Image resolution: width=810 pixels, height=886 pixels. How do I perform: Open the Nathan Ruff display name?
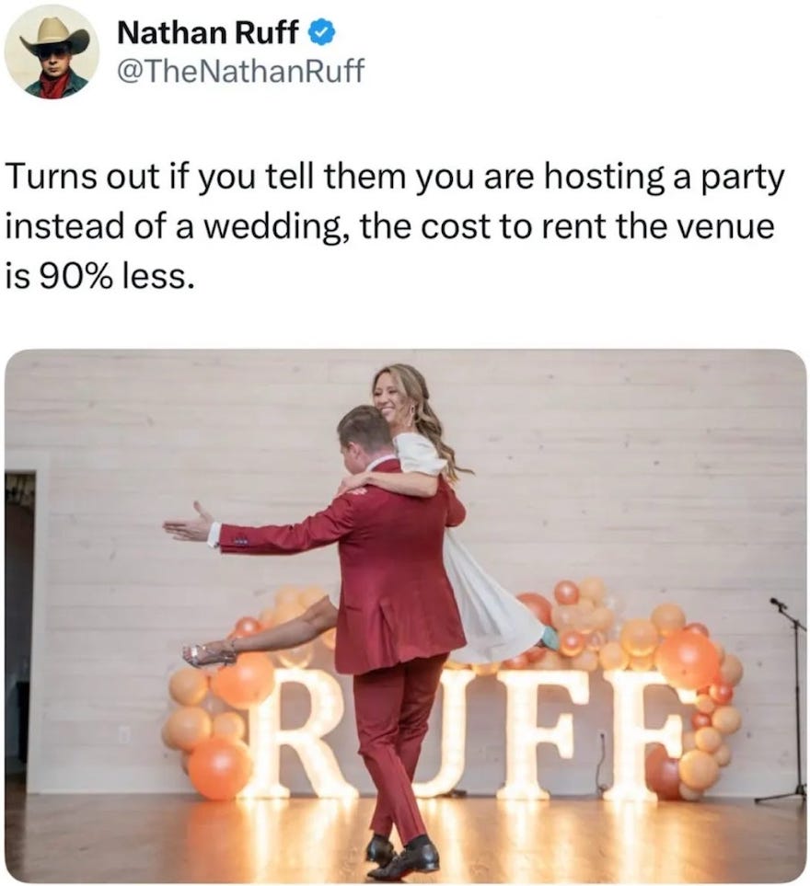[207, 33]
